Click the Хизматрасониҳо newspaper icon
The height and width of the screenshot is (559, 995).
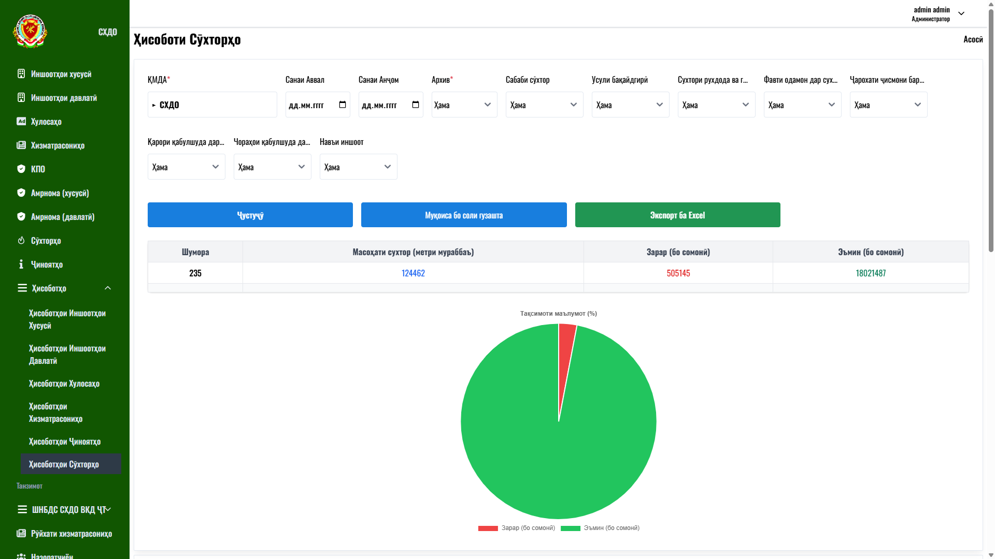click(x=21, y=145)
